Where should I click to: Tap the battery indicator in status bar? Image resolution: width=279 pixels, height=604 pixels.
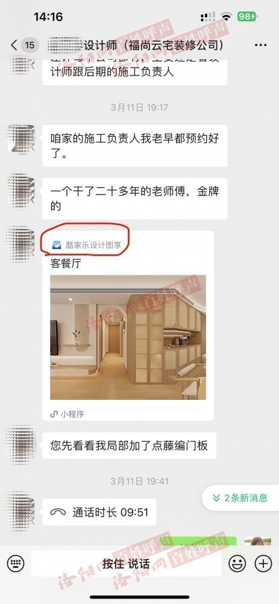tap(246, 16)
